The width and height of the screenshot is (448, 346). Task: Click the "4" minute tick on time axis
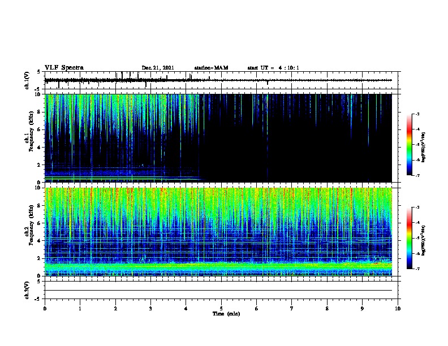click(x=186, y=309)
